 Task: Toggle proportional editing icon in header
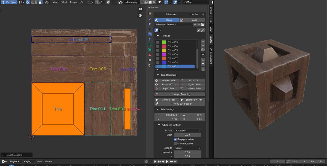click(108, 2)
